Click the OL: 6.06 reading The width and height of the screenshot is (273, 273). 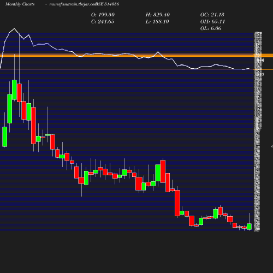click(x=211, y=28)
